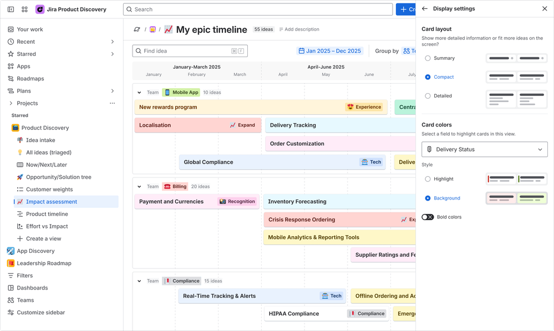Expand the Recent submenu chevron

[113, 42]
